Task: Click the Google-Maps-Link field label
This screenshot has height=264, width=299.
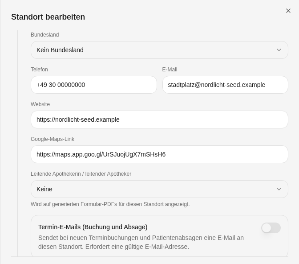Action: point(53,139)
